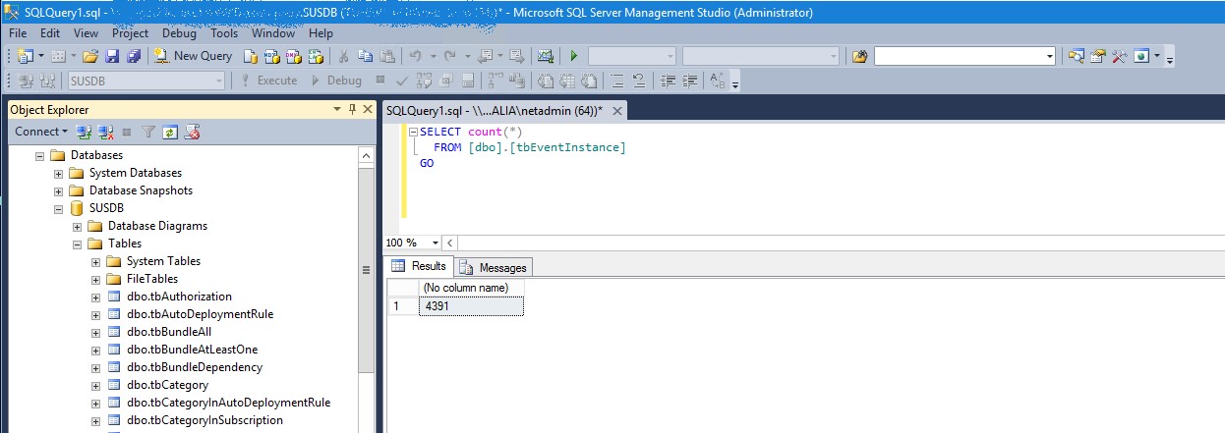Open the 100 % zoom dropdown

pyautogui.click(x=434, y=243)
